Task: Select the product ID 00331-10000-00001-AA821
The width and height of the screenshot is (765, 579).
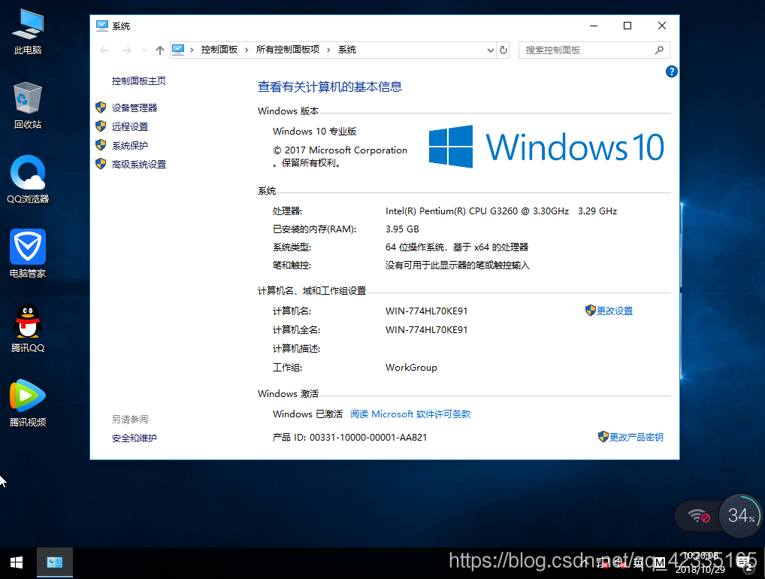Action: [x=368, y=438]
